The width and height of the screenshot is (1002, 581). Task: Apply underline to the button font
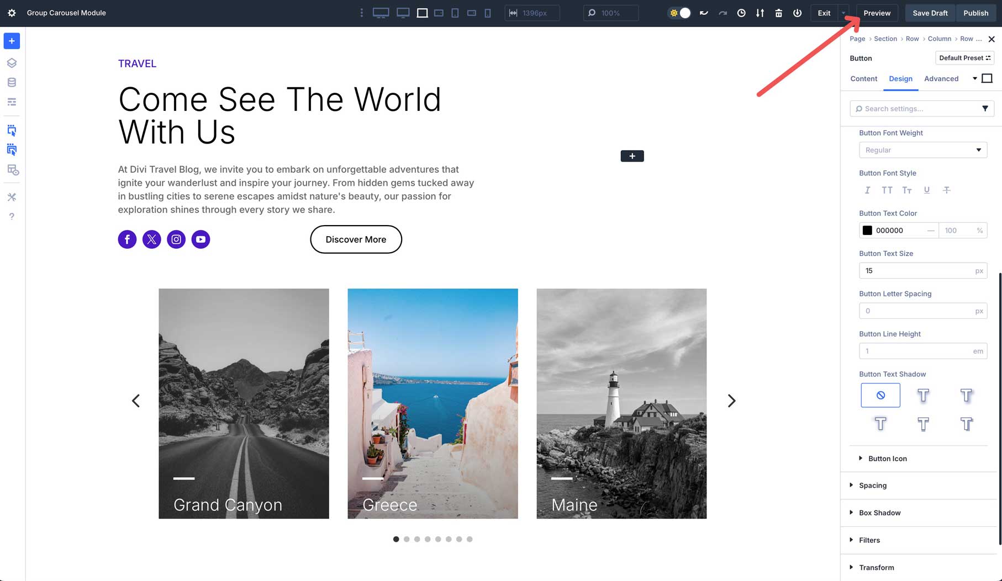tap(927, 190)
